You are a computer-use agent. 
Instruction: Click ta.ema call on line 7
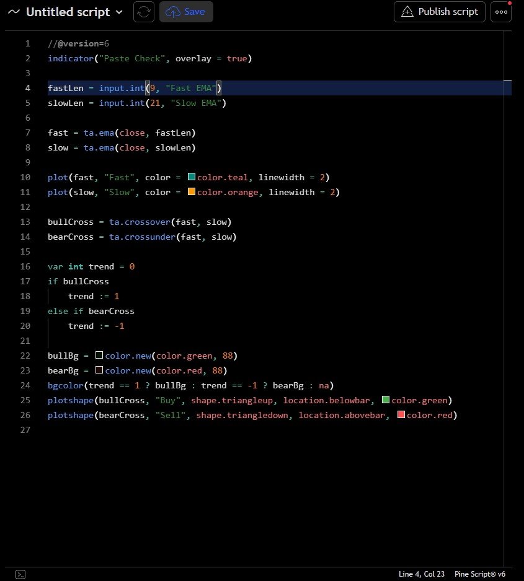pos(99,133)
